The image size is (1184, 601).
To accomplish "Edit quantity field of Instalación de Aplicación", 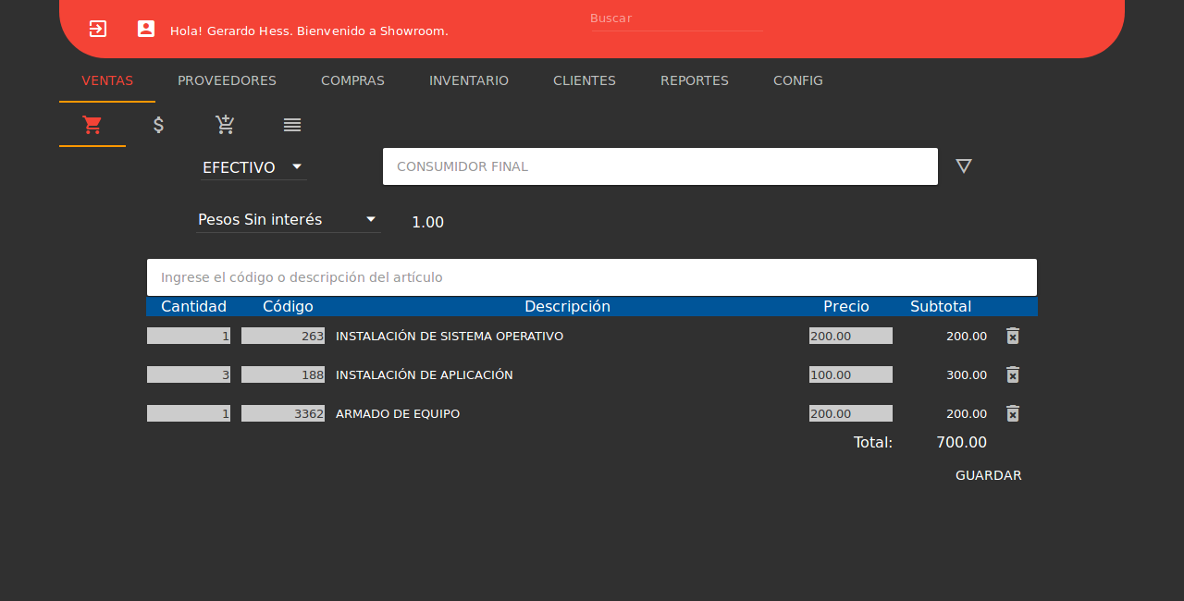I will [x=189, y=374].
